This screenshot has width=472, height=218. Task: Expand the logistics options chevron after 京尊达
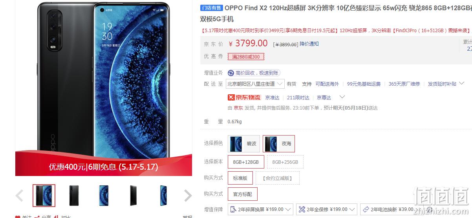tap(342, 97)
